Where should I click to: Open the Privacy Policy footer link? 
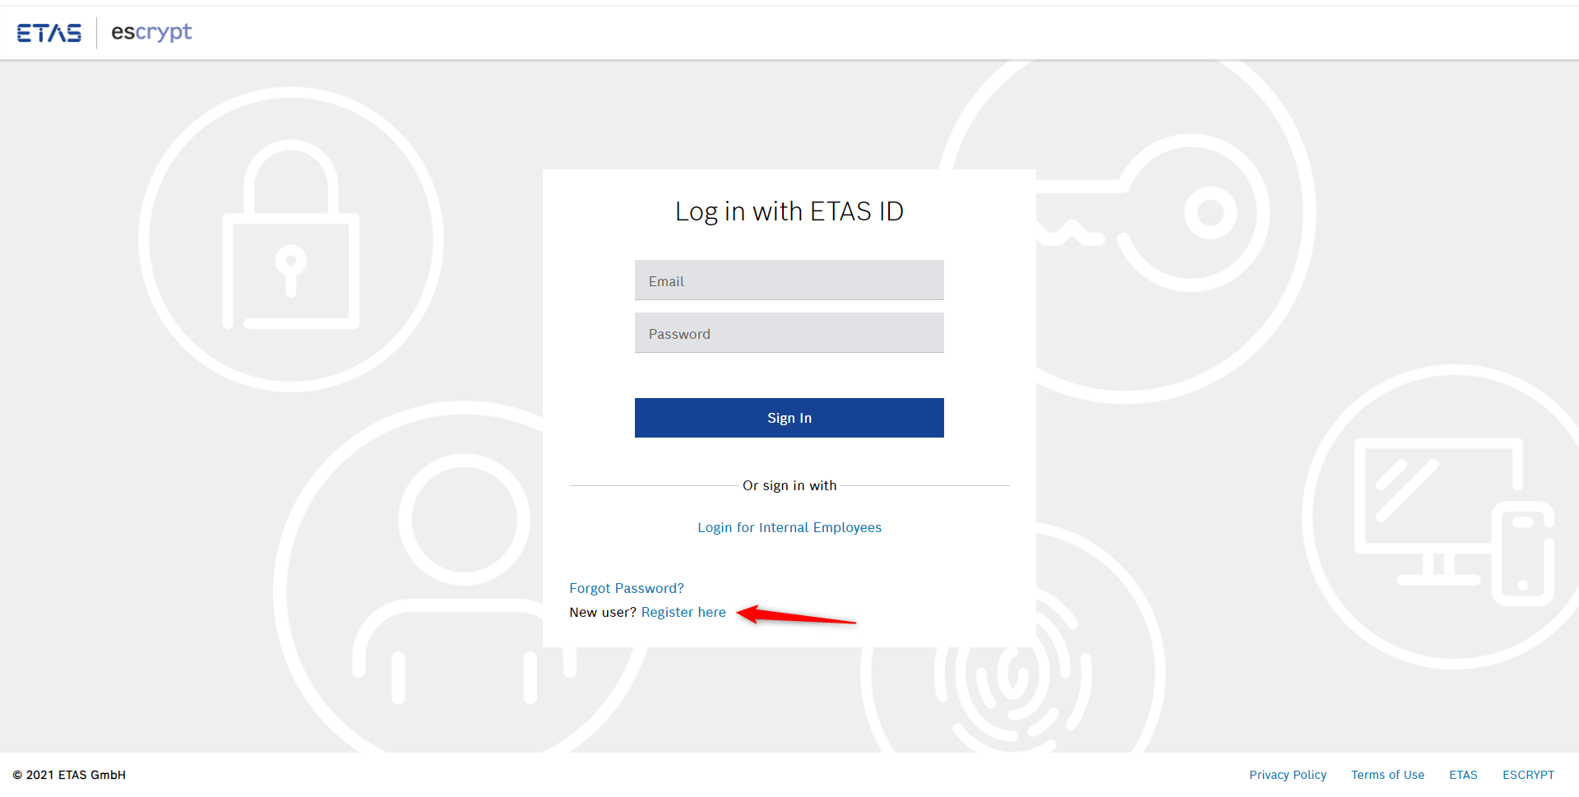[x=1288, y=775]
